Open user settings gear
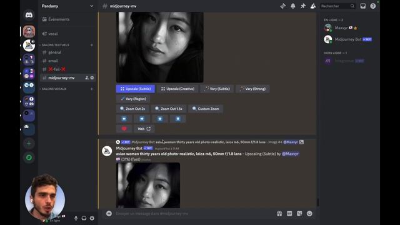Screen dimensions: 400x225 tap(92, 218)
